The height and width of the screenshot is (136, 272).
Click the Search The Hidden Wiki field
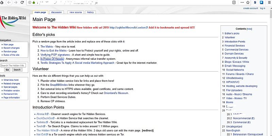point(13,65)
